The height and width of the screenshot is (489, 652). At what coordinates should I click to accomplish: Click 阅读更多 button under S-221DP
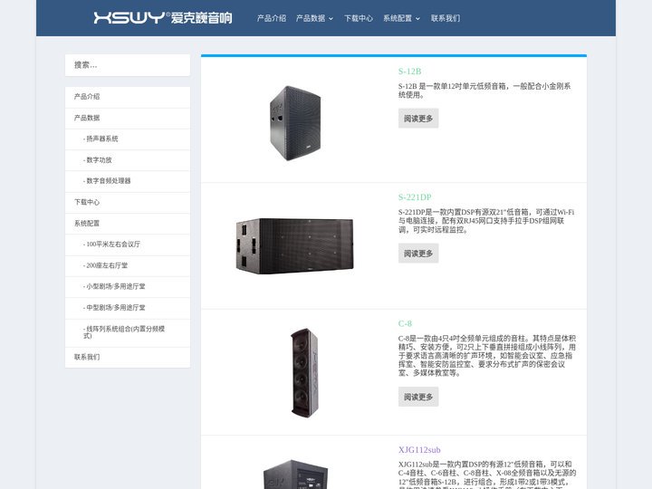(x=418, y=254)
